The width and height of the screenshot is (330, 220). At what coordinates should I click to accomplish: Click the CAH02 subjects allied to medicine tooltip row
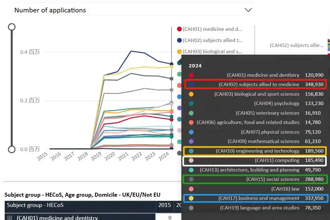[x=255, y=84]
